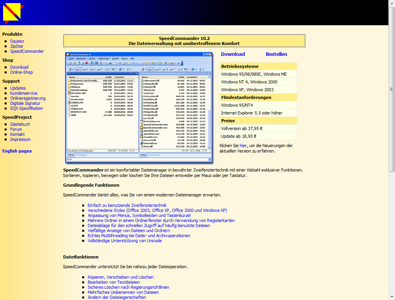Go to the Kontakt page
This screenshot has width=395, height=300.
pyautogui.click(x=17, y=134)
